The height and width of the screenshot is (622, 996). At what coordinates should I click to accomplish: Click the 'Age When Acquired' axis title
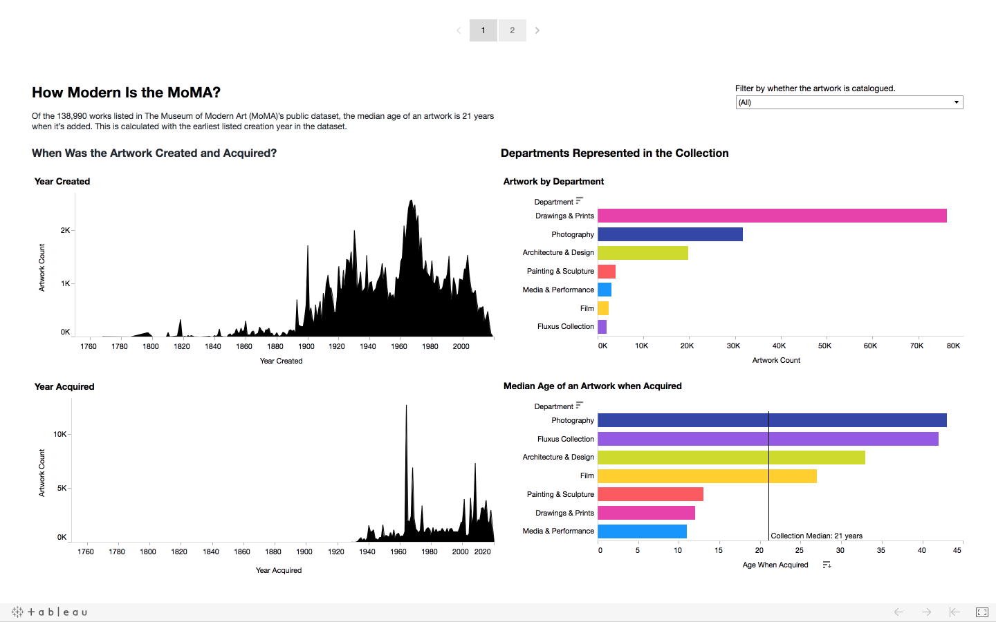coord(775,565)
